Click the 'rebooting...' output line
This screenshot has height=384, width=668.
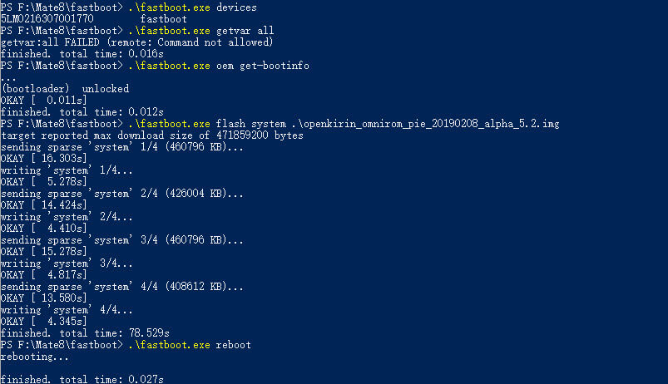coord(34,357)
